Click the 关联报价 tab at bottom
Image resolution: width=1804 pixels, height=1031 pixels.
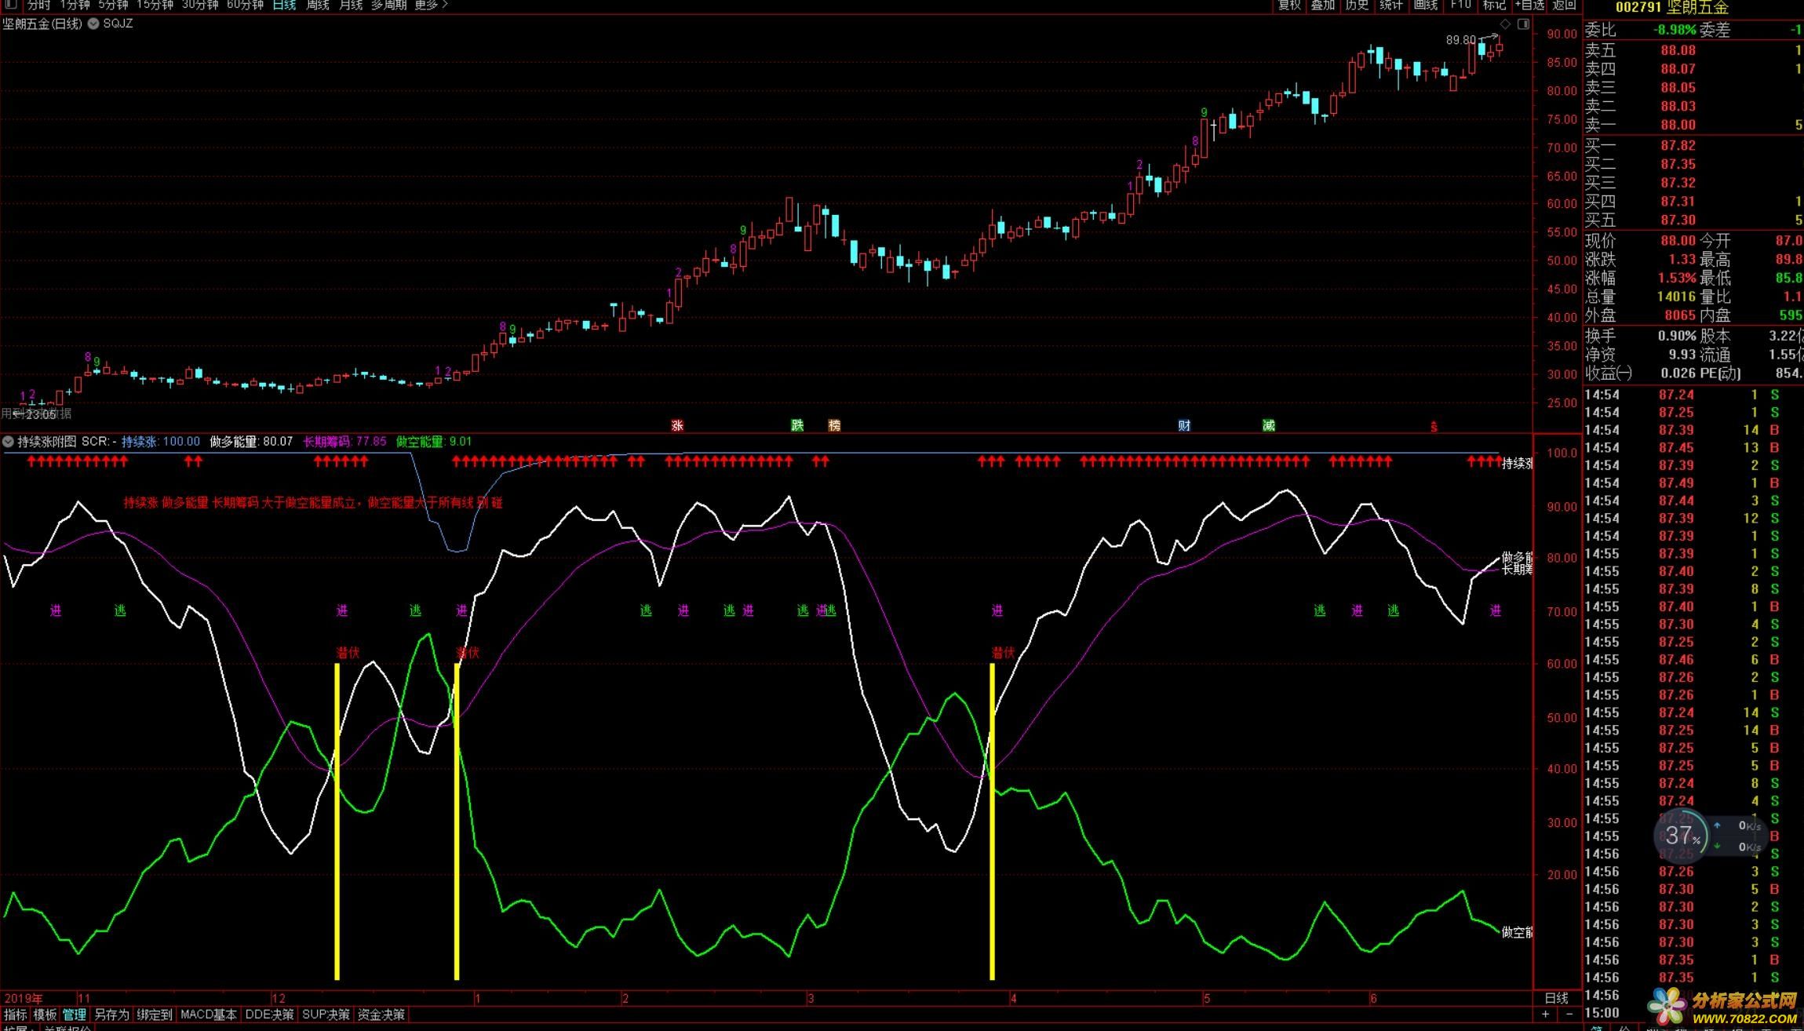click(67, 1028)
